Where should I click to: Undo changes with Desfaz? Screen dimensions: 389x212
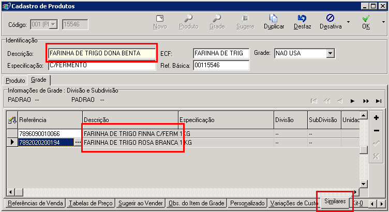coord(302,22)
